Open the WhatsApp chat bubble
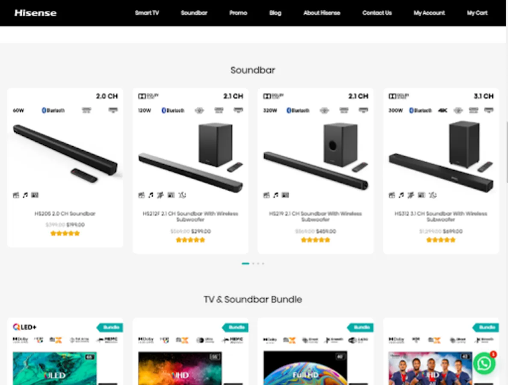This screenshot has height=385, width=508. 484,363
